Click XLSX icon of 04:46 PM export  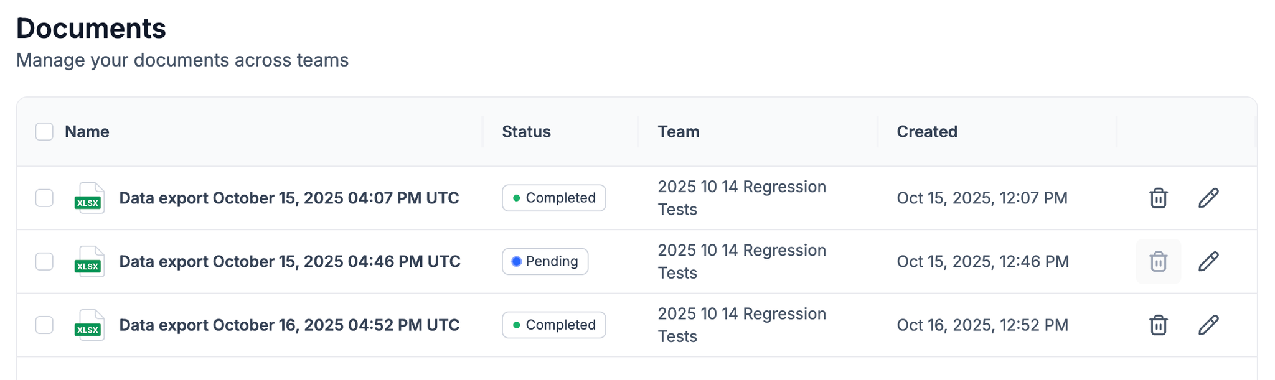tap(89, 261)
